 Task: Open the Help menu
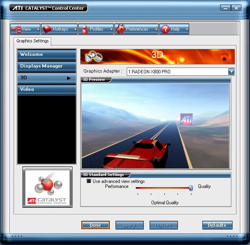pos(174,29)
